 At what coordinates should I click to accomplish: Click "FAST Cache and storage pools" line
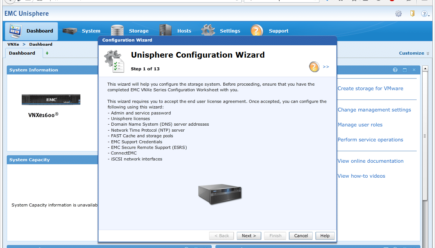coord(140,136)
